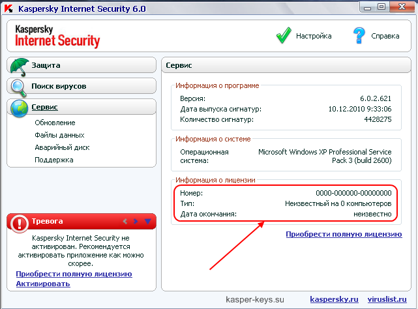Open Файлы данных under Сервис
This screenshot has width=418, height=309.
59,135
